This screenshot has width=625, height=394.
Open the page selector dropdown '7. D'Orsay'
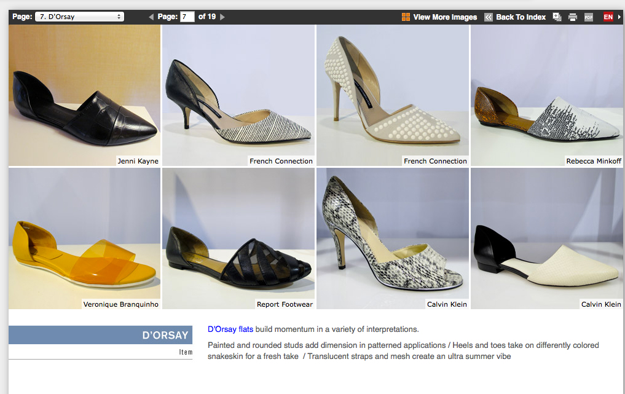(79, 17)
